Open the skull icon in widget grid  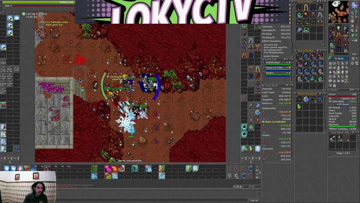[347, 72]
